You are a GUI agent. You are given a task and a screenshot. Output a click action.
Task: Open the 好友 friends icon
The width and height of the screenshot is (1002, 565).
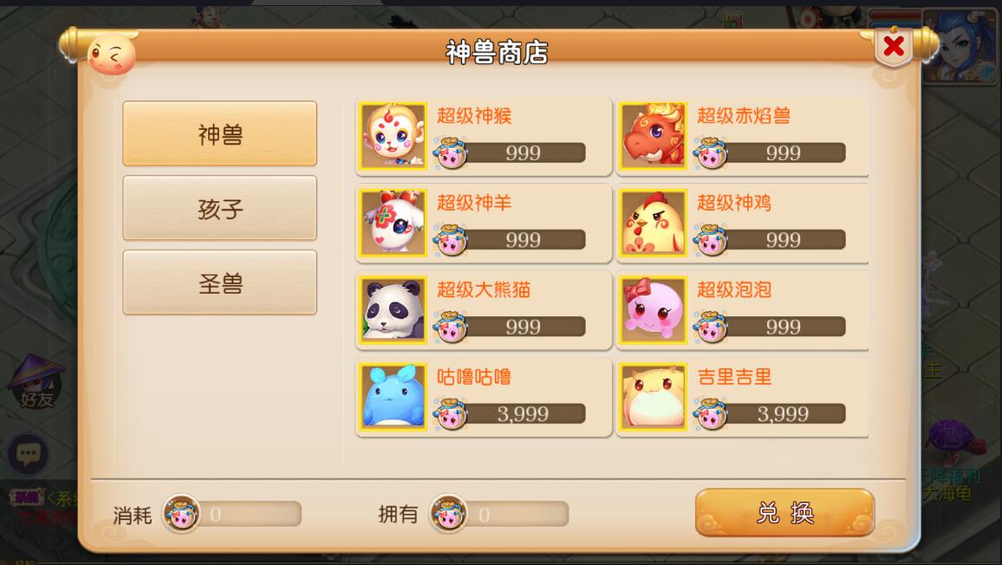click(x=36, y=384)
